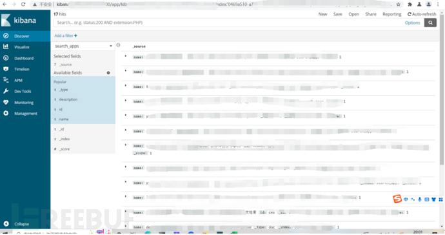Click the magnifier search button
This screenshot has height=235, width=445.
pyautogui.click(x=430, y=23)
